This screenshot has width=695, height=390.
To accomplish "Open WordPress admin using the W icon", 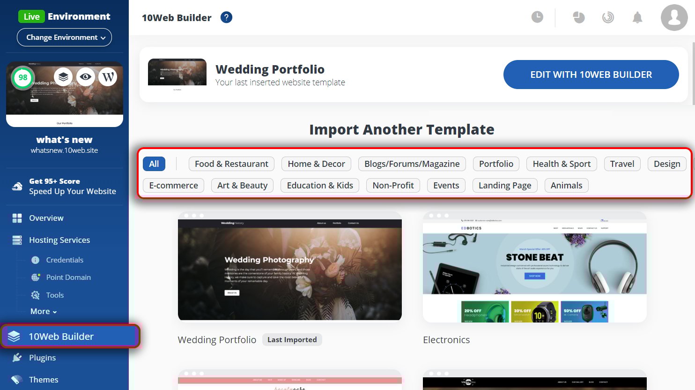I will point(108,76).
